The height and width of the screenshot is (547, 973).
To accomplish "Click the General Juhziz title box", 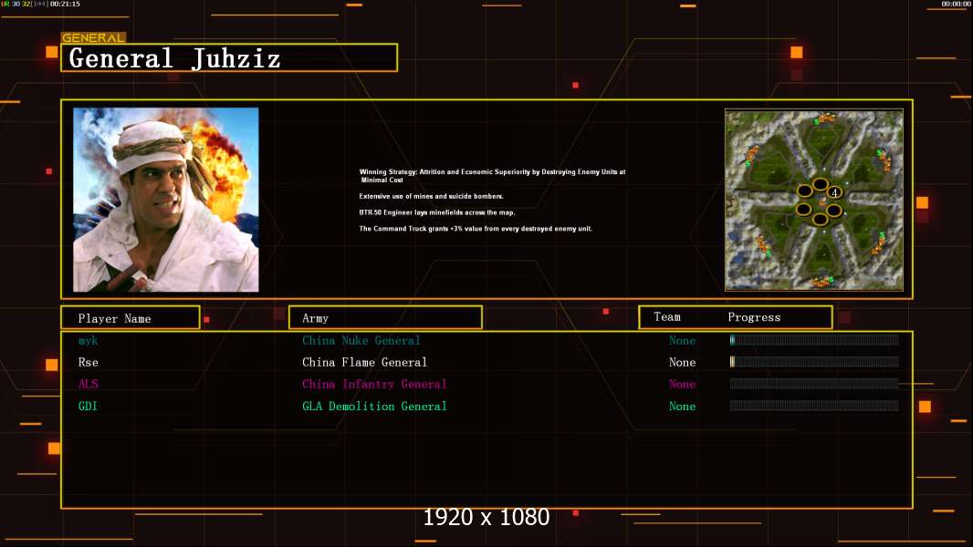I will point(229,57).
